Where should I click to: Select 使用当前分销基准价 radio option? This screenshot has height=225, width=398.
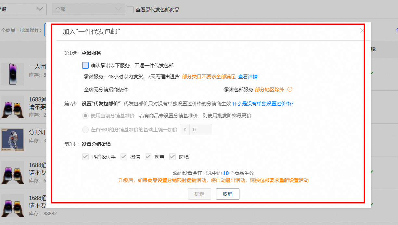(x=85, y=116)
